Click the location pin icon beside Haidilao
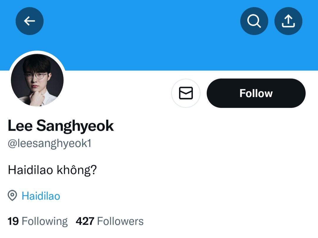The width and height of the screenshot is (318, 238). coord(12,195)
